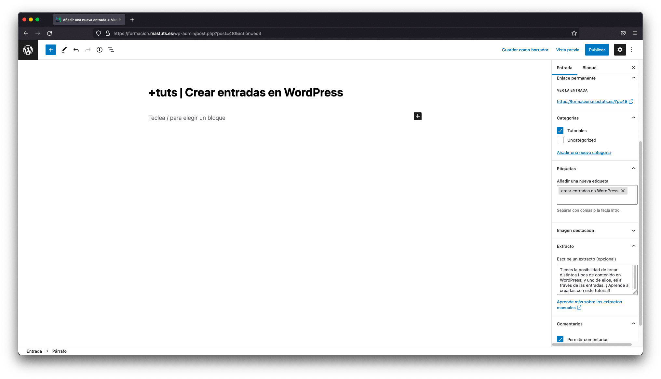Open the post details info icon
Image resolution: width=661 pixels, height=379 pixels.
(100, 50)
